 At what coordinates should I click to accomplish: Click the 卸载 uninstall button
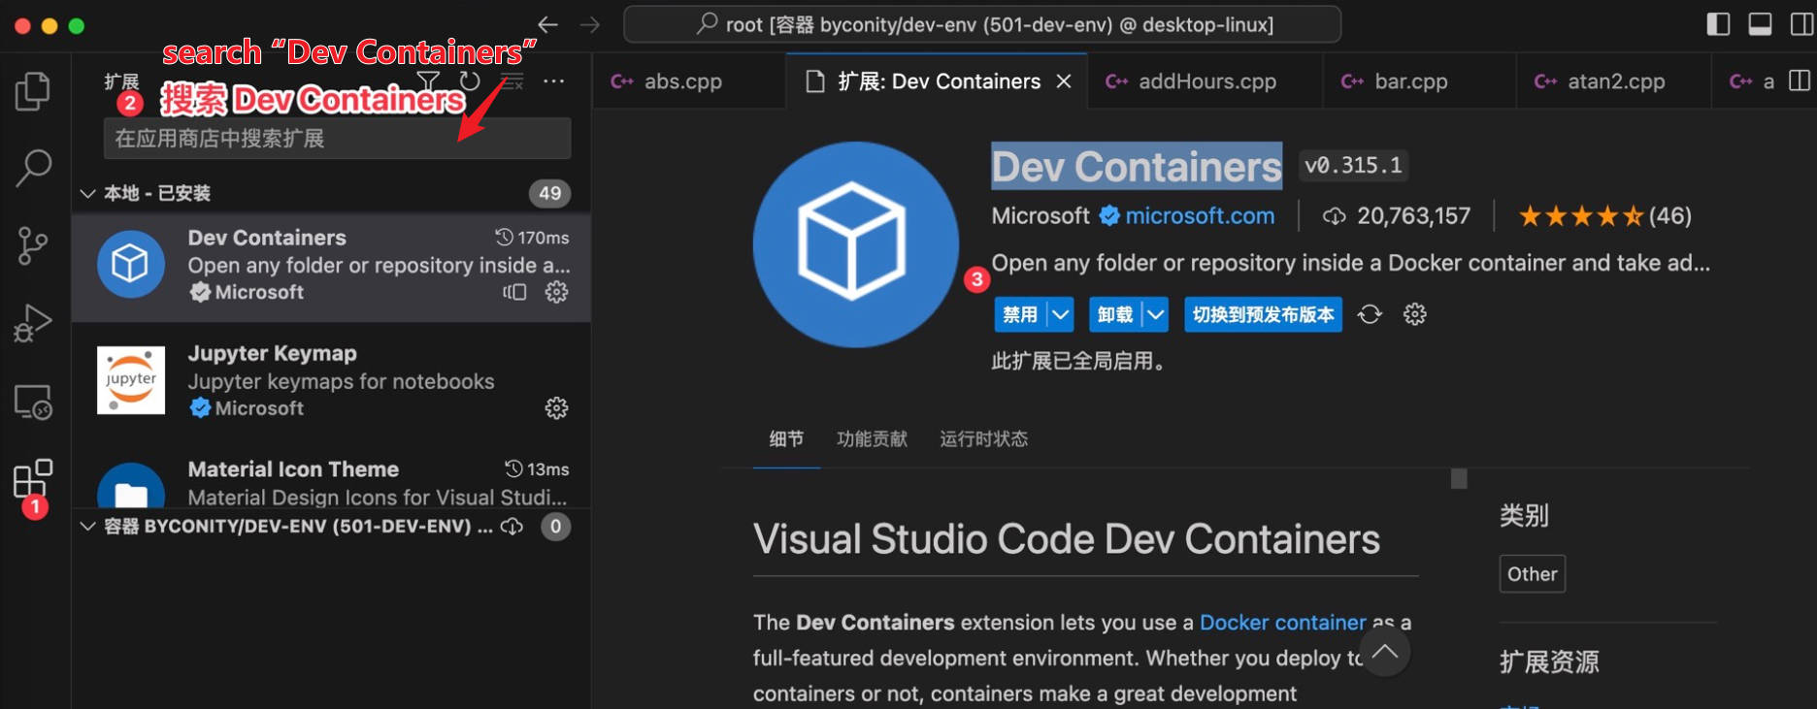[1115, 314]
